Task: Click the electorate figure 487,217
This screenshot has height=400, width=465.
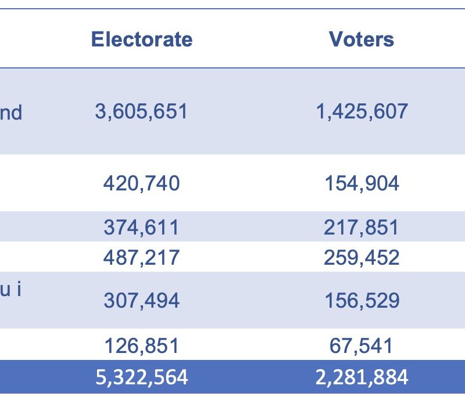Action: tap(142, 257)
